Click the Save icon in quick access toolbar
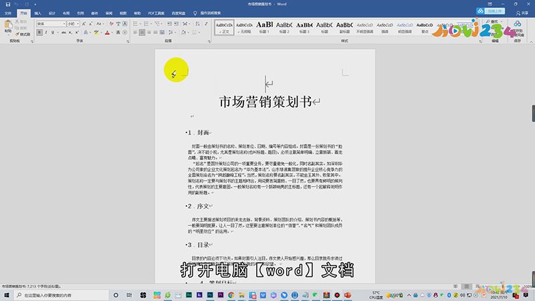The width and height of the screenshot is (535, 301). 8,4
